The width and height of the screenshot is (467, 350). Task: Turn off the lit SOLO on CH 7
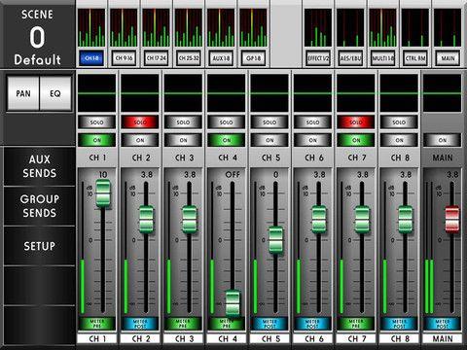356,122
